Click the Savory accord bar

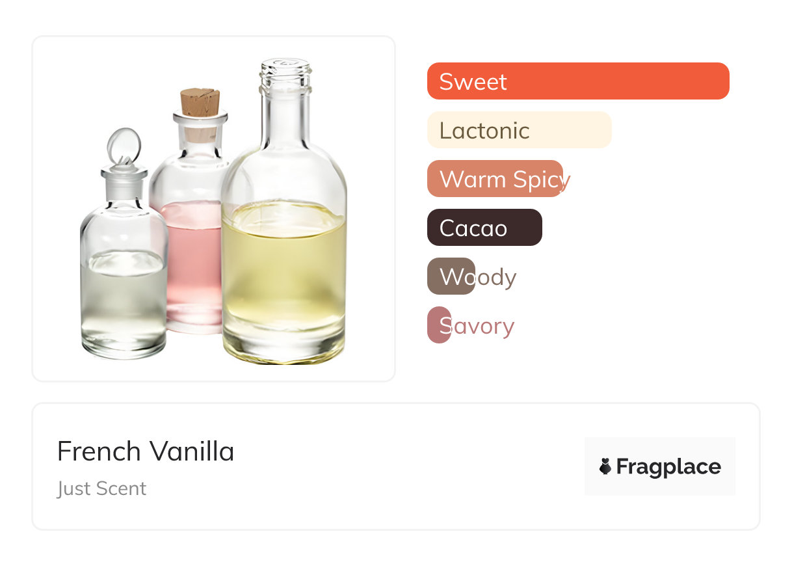(439, 325)
